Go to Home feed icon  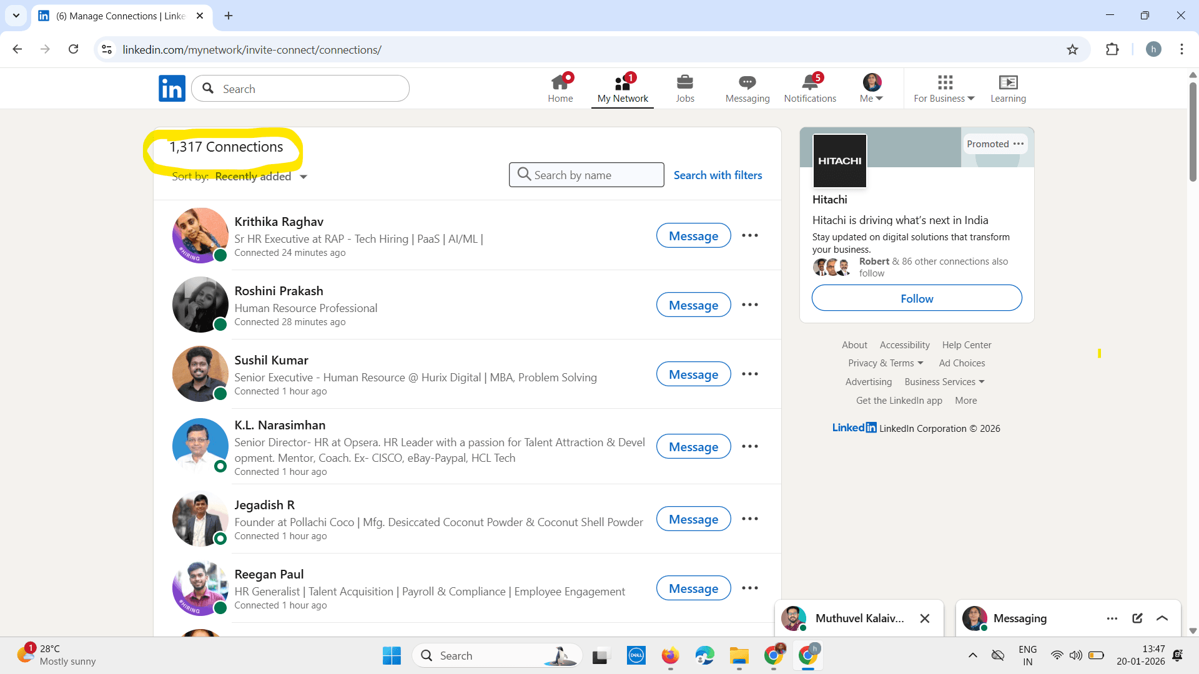(x=560, y=88)
